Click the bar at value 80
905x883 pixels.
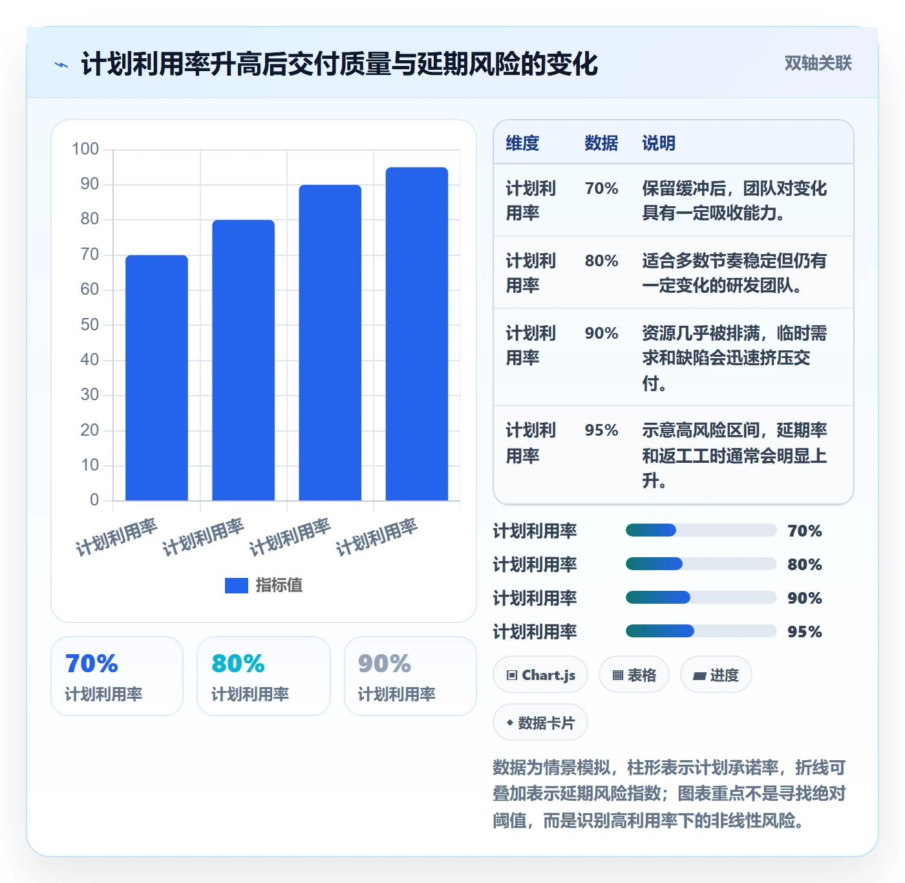tap(243, 361)
